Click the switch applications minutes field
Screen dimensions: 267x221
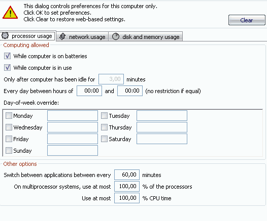click(x=127, y=174)
